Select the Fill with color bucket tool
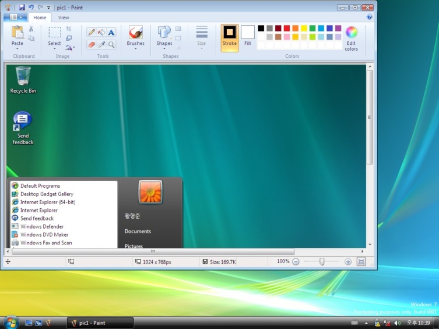 click(101, 32)
